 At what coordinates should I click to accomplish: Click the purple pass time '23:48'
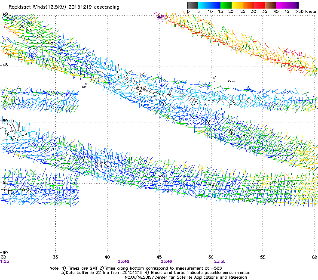[123, 261]
